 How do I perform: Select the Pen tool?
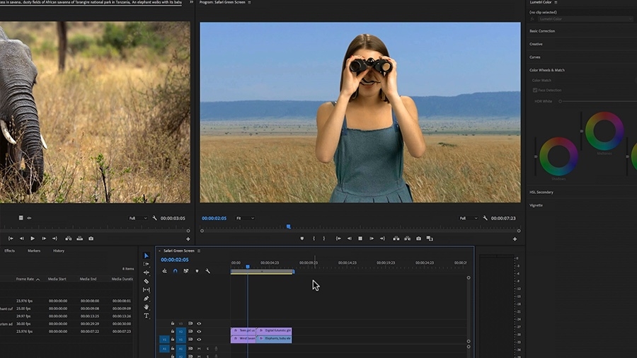(147, 299)
